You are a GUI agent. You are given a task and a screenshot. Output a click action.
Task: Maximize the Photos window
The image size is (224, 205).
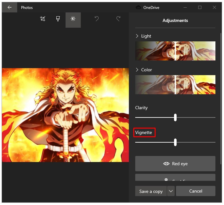coord(200,7)
